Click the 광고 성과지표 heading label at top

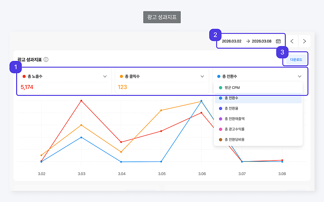pyautogui.click(x=162, y=17)
